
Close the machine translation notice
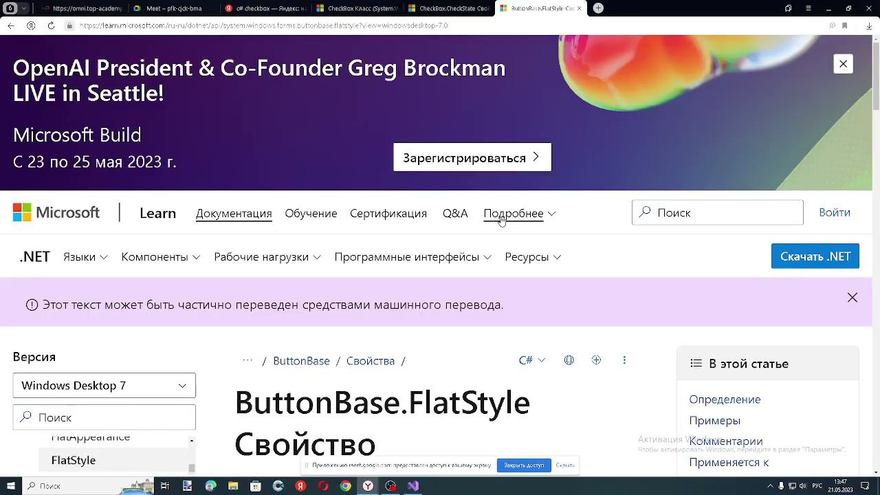click(x=852, y=298)
